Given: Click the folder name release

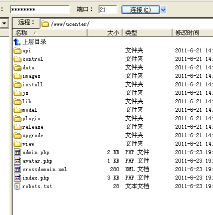Looking at the screenshot, I should tap(32, 127).
